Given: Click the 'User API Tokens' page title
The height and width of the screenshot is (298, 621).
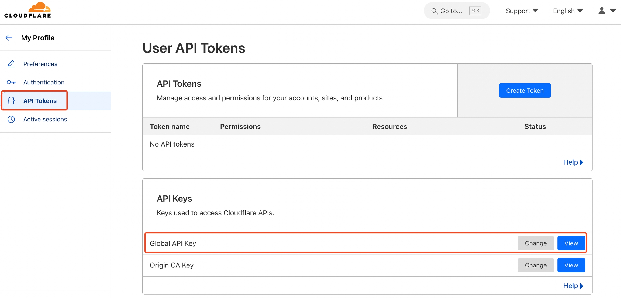Looking at the screenshot, I should point(194,48).
